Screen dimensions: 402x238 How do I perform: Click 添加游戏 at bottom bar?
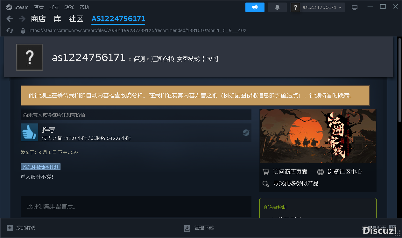tap(26, 228)
